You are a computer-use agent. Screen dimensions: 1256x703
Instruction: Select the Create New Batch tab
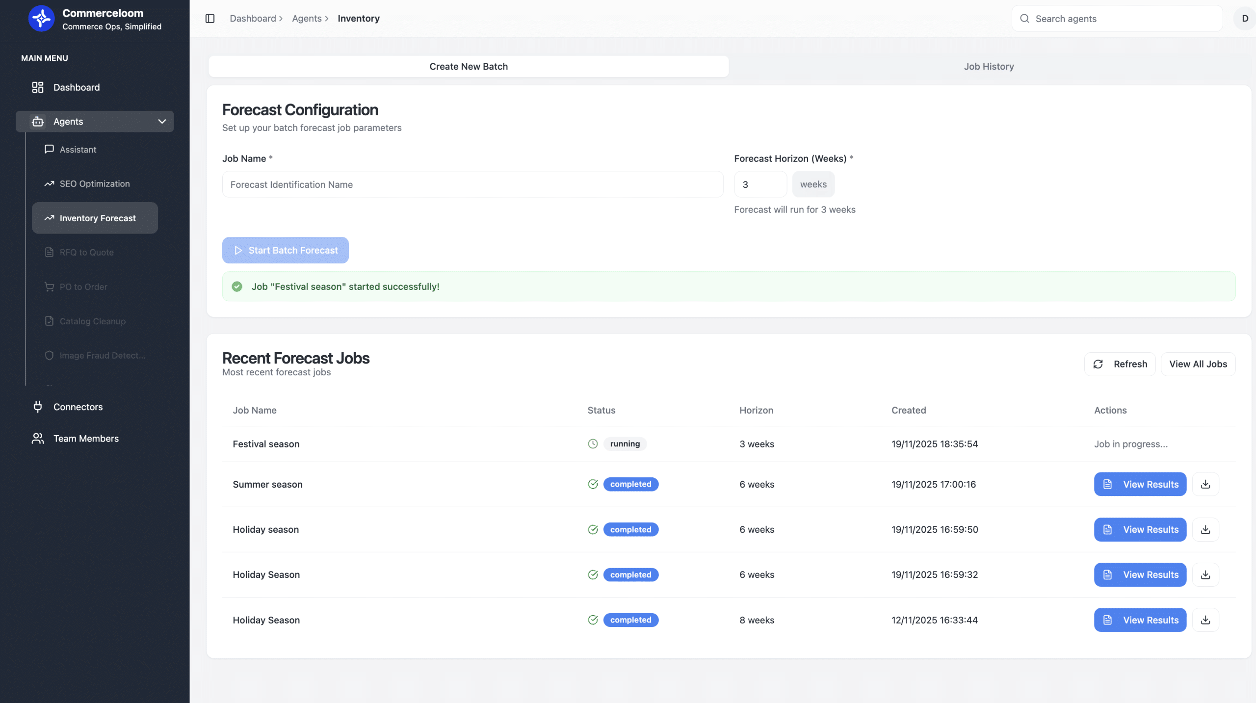click(469, 66)
